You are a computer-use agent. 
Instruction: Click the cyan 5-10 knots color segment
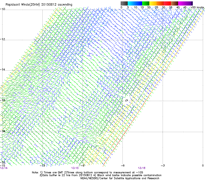click(131, 3)
